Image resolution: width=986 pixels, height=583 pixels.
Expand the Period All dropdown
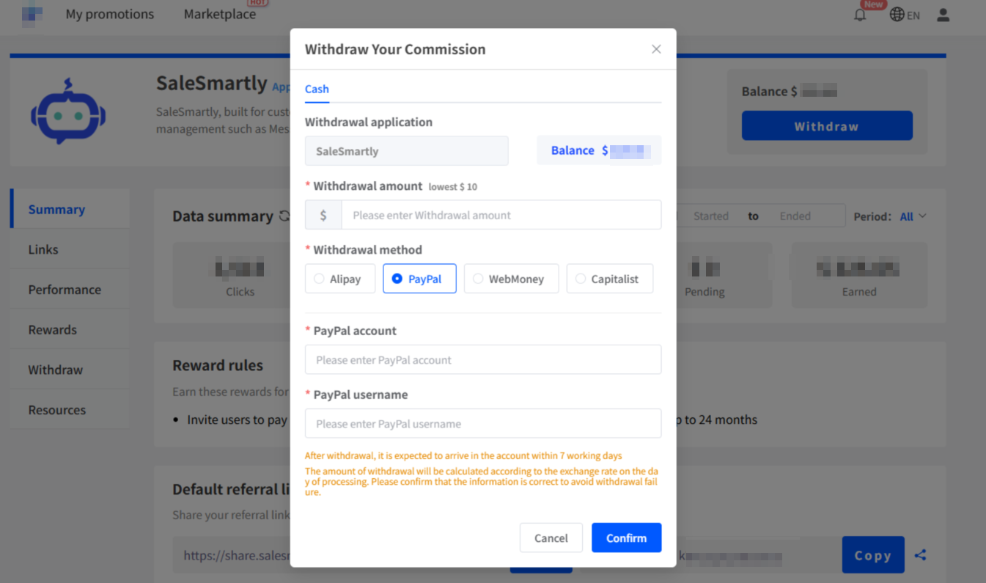913,216
